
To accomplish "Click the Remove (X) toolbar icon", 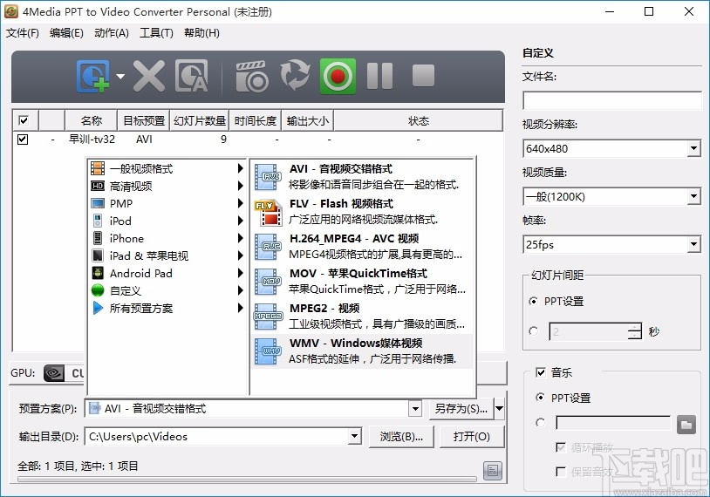I will 149,76.
